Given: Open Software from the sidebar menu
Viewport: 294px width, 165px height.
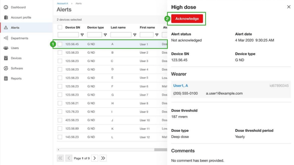Looking at the screenshot, I should pyautogui.click(x=17, y=68).
